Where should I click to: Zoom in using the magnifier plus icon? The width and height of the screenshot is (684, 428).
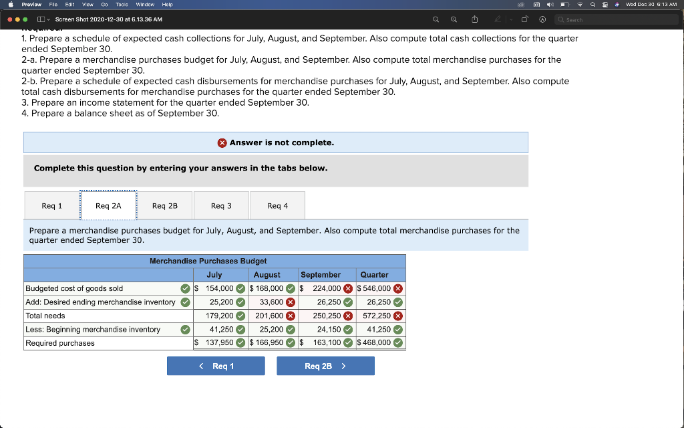point(454,20)
